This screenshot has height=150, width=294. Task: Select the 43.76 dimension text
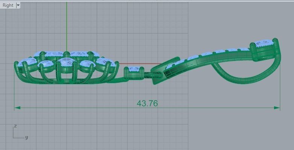point(147,103)
